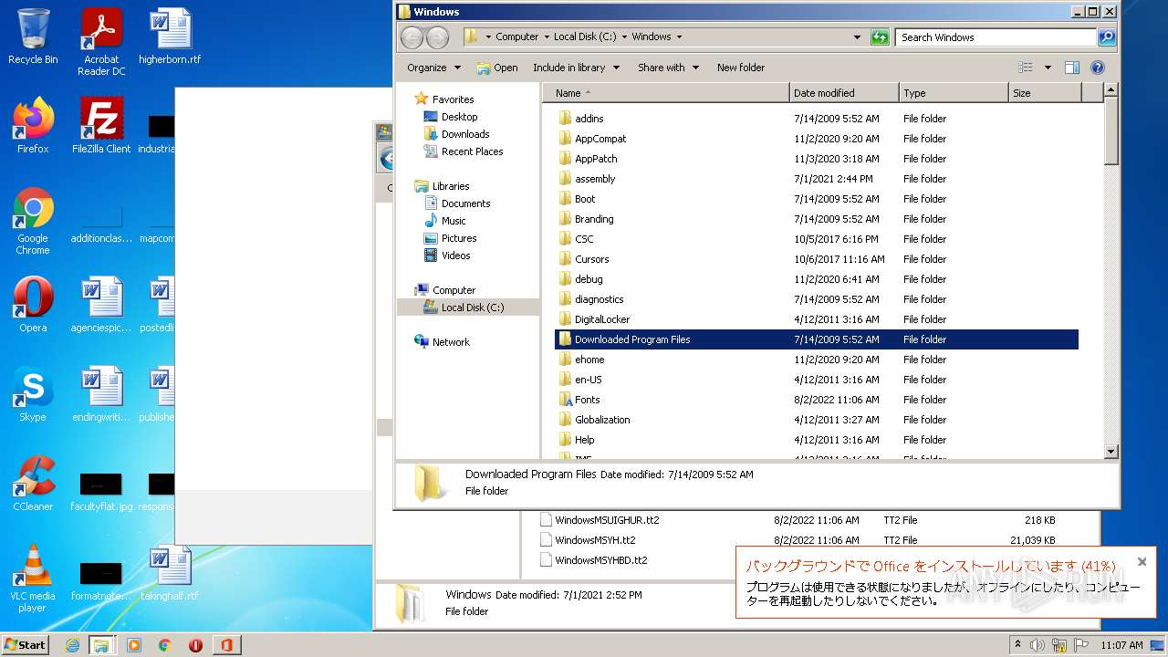Close the Office install notification
This screenshot has width=1168, height=657.
(x=1142, y=562)
